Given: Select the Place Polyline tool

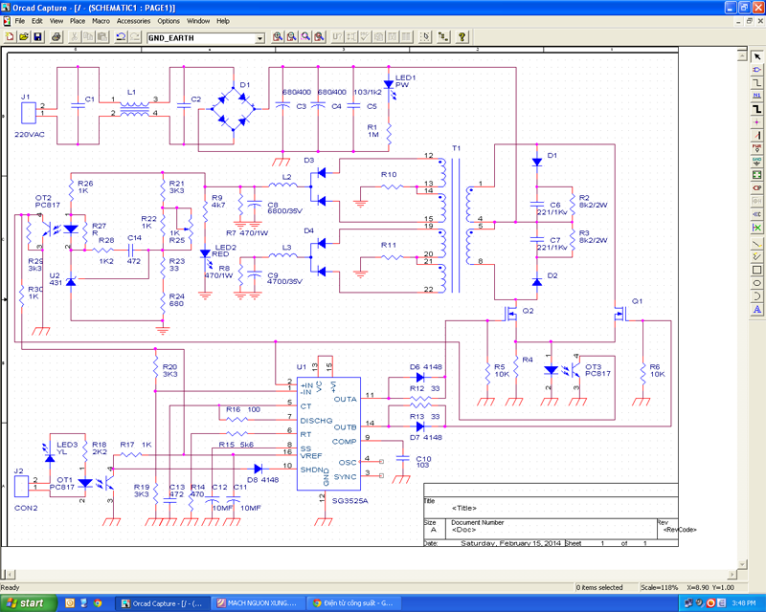Looking at the screenshot, I should coord(756,256).
